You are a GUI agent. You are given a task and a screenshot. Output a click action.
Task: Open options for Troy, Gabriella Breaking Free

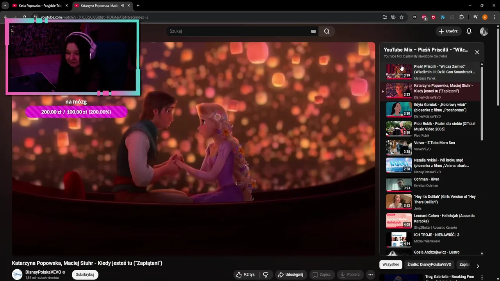pos(482,277)
